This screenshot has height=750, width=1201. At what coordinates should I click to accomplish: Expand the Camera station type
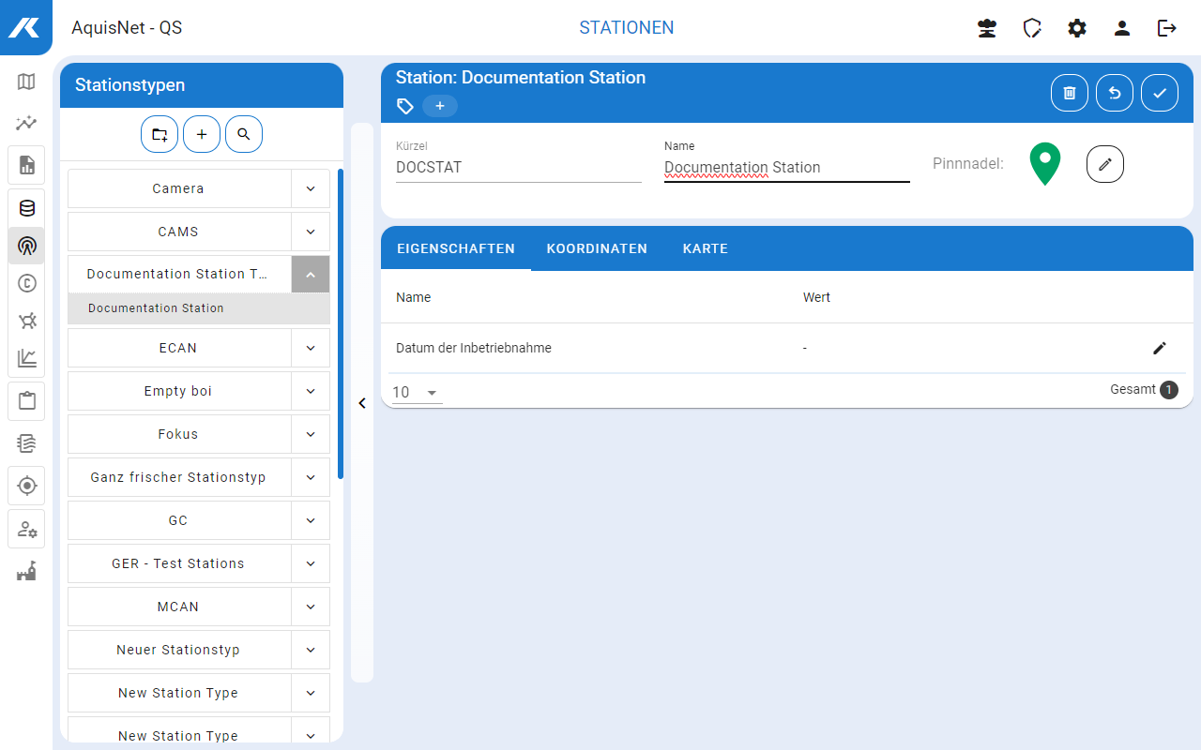tap(311, 188)
